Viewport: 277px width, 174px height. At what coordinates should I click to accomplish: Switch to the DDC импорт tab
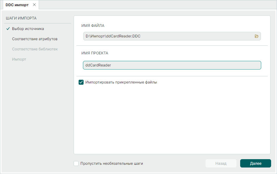17,5
